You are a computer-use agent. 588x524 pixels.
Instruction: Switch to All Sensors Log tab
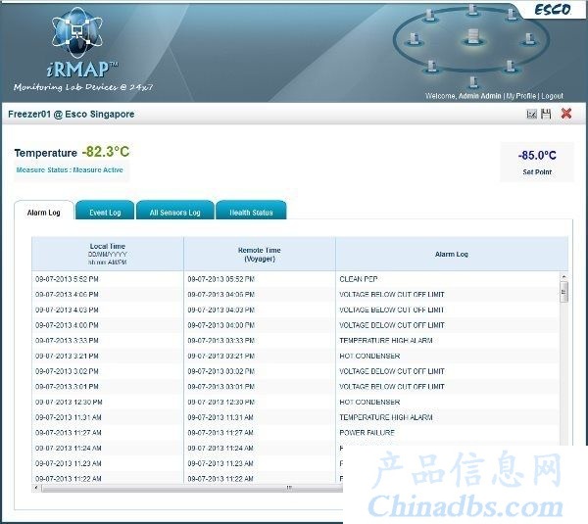point(174,213)
